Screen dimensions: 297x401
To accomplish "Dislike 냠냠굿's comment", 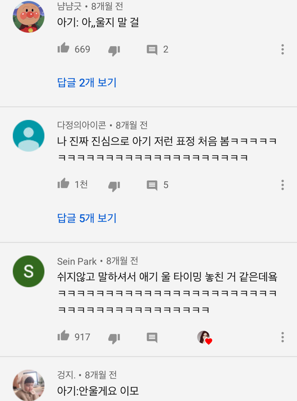I will (x=114, y=50).
